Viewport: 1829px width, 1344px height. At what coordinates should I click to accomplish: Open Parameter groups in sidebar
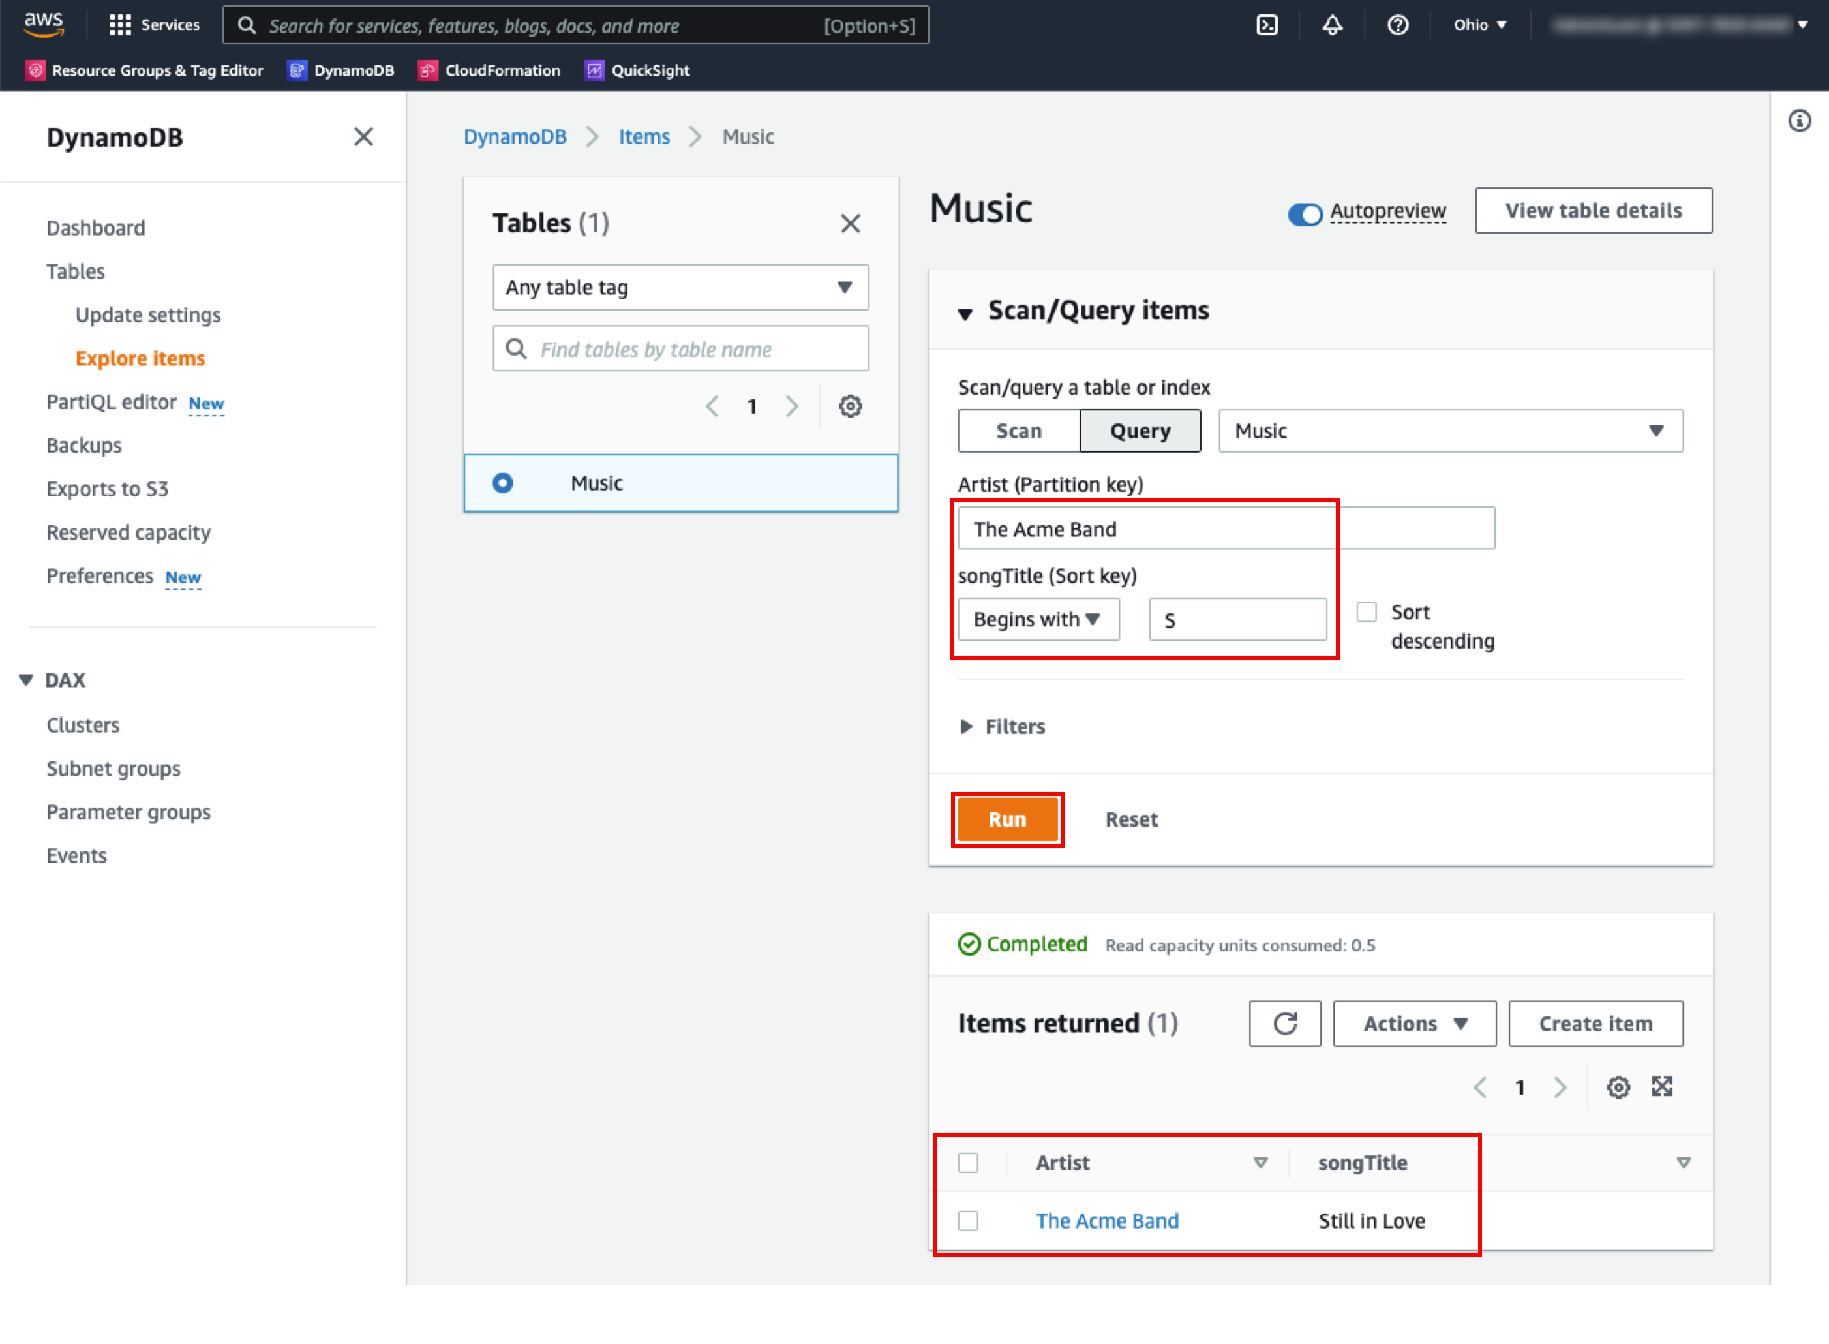(x=128, y=812)
